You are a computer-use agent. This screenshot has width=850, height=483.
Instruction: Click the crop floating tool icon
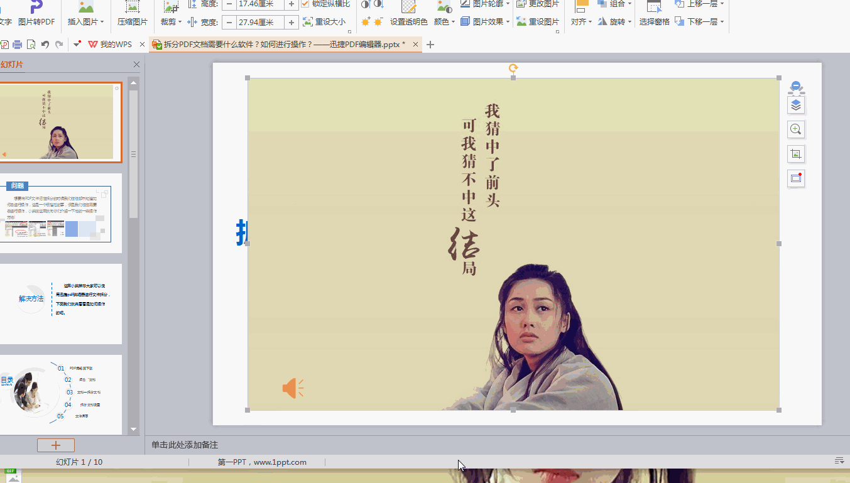tap(796, 154)
